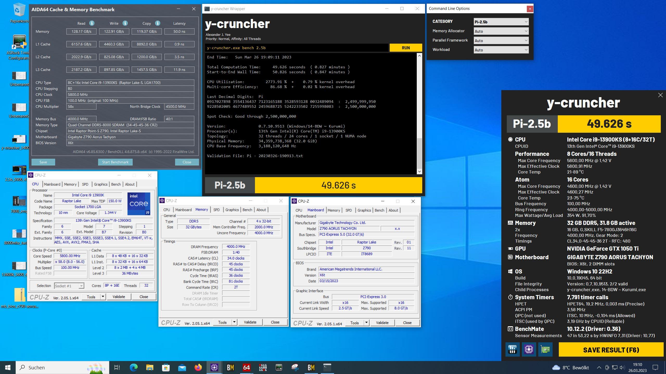Select the y-cruncher_5400 desktop file
Image resolution: width=666 pixels, height=374 pixels.
(x=17, y=142)
